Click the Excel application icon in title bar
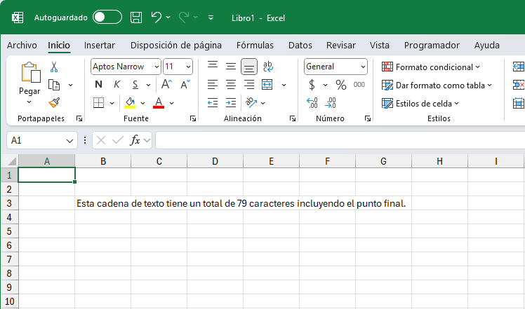Image resolution: width=525 pixels, height=309 pixels. point(18,18)
